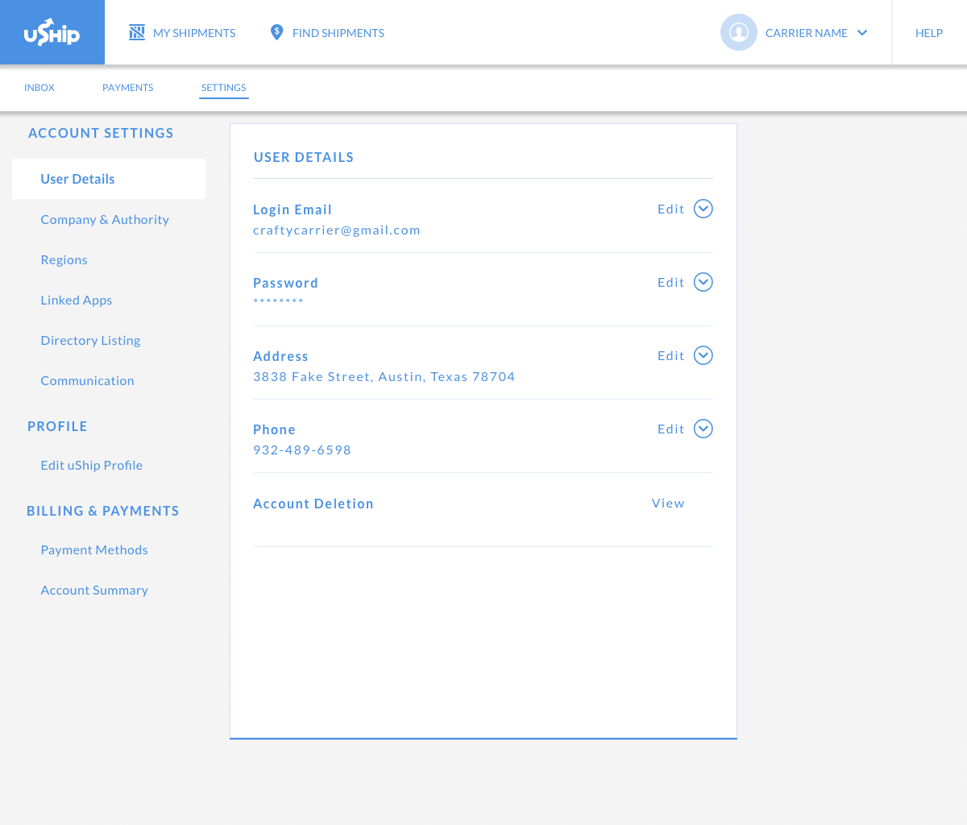Open Account Summary
The width and height of the screenshot is (967, 825).
tap(94, 591)
